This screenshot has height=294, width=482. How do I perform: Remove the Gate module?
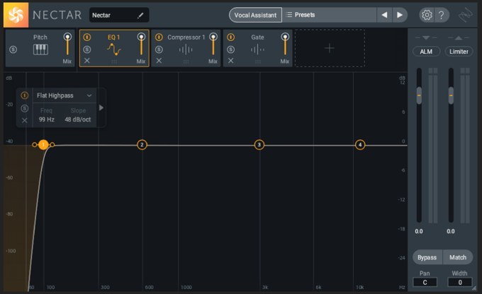click(231, 61)
